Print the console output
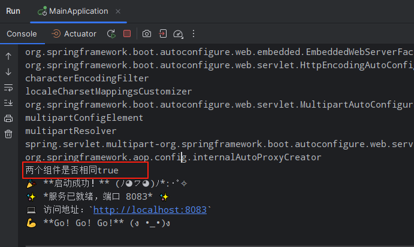 (8, 118)
